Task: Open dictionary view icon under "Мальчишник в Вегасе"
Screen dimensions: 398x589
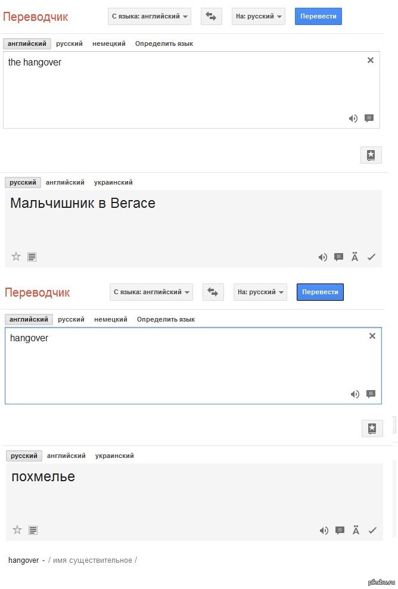Action: pyautogui.click(x=32, y=257)
